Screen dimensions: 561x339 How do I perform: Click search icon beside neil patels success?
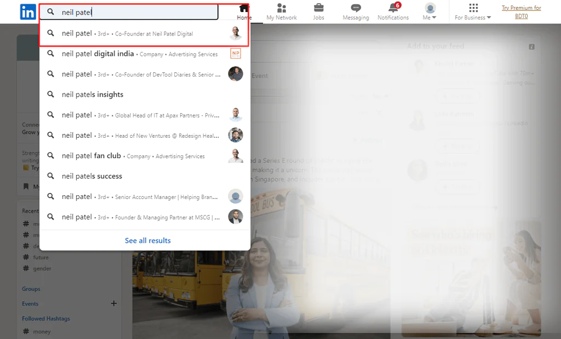(x=51, y=176)
